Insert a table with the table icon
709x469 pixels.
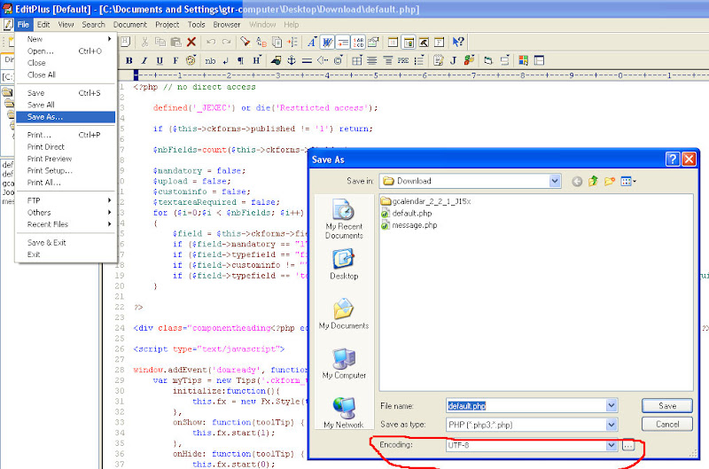click(x=357, y=60)
